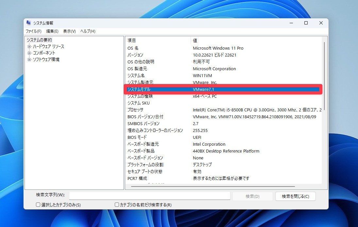358x227 pixels.
Task: Click the 検索文字列 input field
Action: (x=149, y=196)
